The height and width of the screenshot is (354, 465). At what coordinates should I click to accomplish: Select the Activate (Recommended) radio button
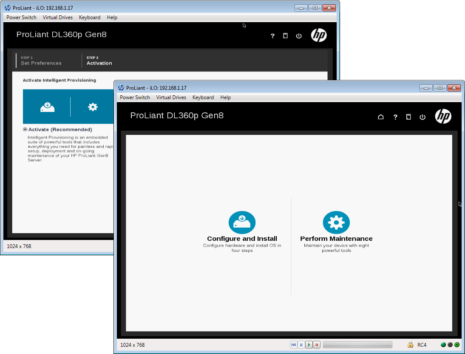[x=25, y=129]
